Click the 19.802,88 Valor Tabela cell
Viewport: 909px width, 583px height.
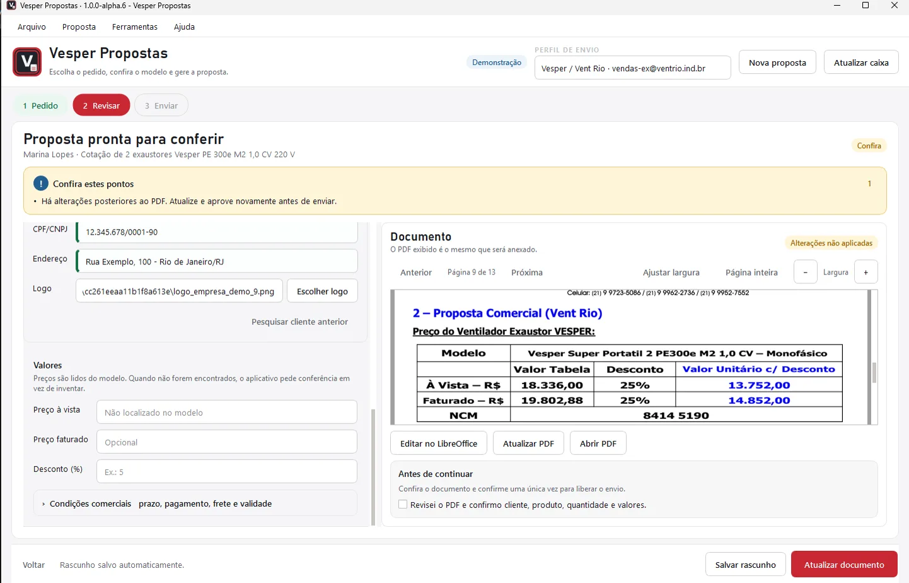point(552,400)
